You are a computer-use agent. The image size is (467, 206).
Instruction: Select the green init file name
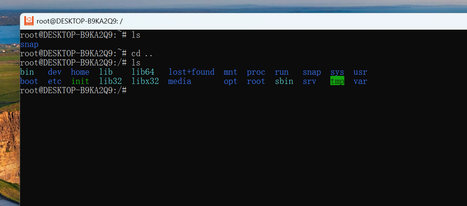click(80, 81)
